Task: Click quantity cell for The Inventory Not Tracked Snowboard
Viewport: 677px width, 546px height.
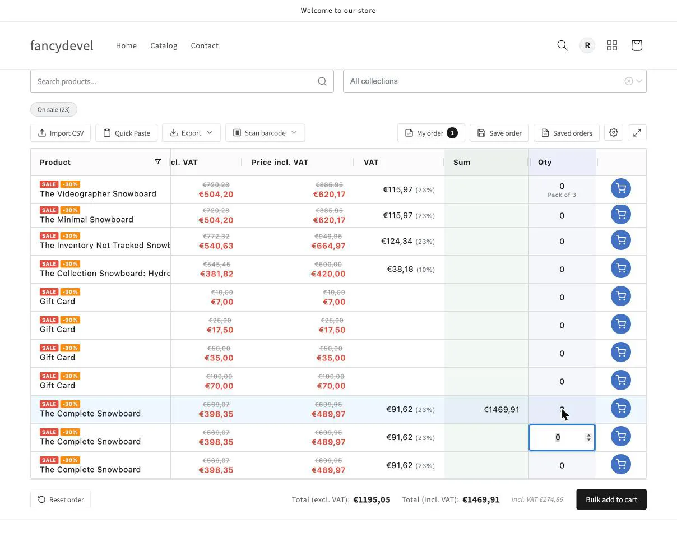Action: (562, 241)
